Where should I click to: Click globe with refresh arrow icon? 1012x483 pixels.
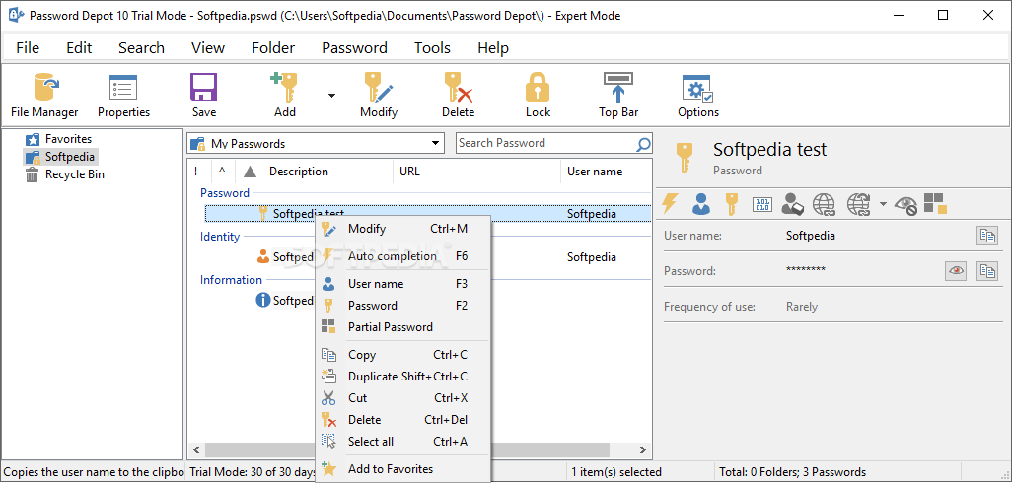point(859,204)
